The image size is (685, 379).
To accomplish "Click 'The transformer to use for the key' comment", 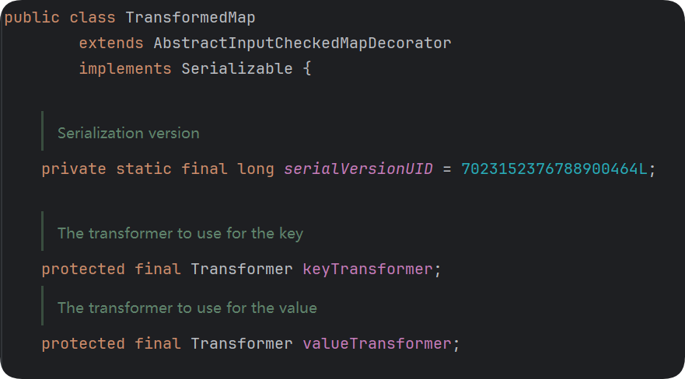I will click(x=180, y=233).
